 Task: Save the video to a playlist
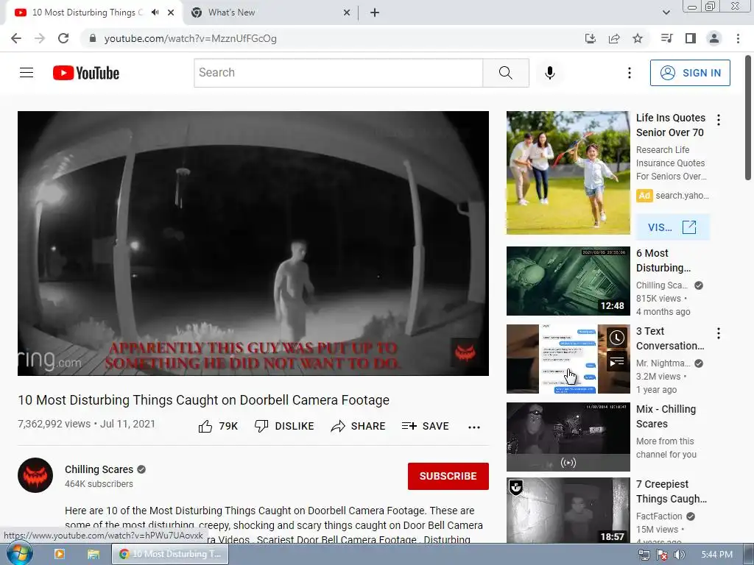(425, 426)
